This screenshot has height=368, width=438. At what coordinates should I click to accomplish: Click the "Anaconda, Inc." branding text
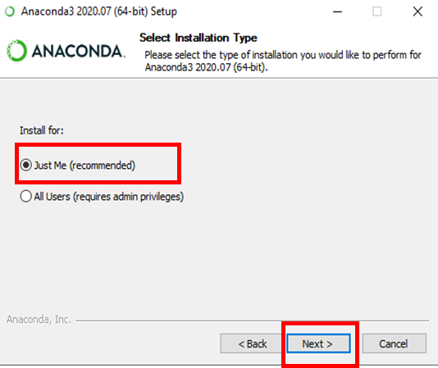coord(39,320)
